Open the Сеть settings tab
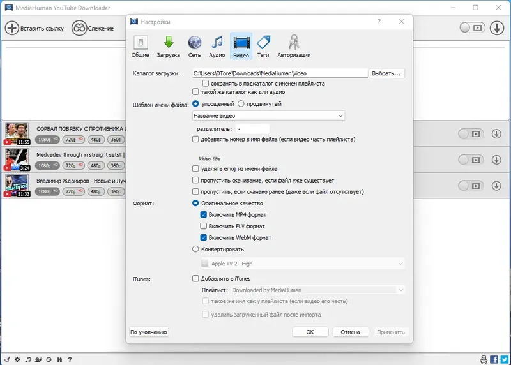This screenshot has height=365, width=511. [x=195, y=46]
